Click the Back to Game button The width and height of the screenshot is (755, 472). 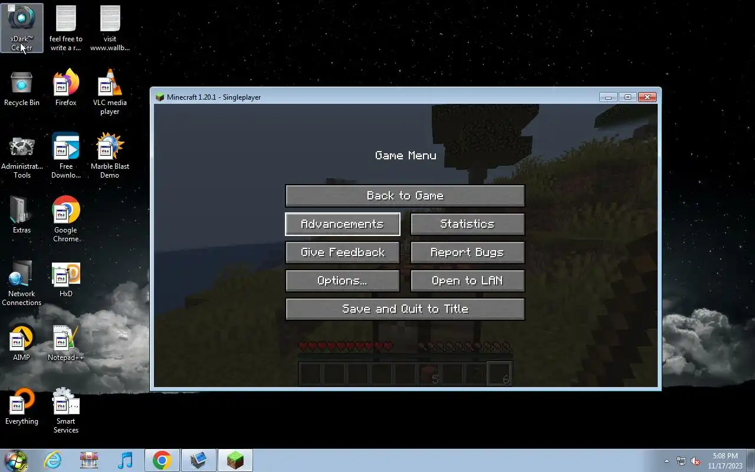click(x=405, y=196)
